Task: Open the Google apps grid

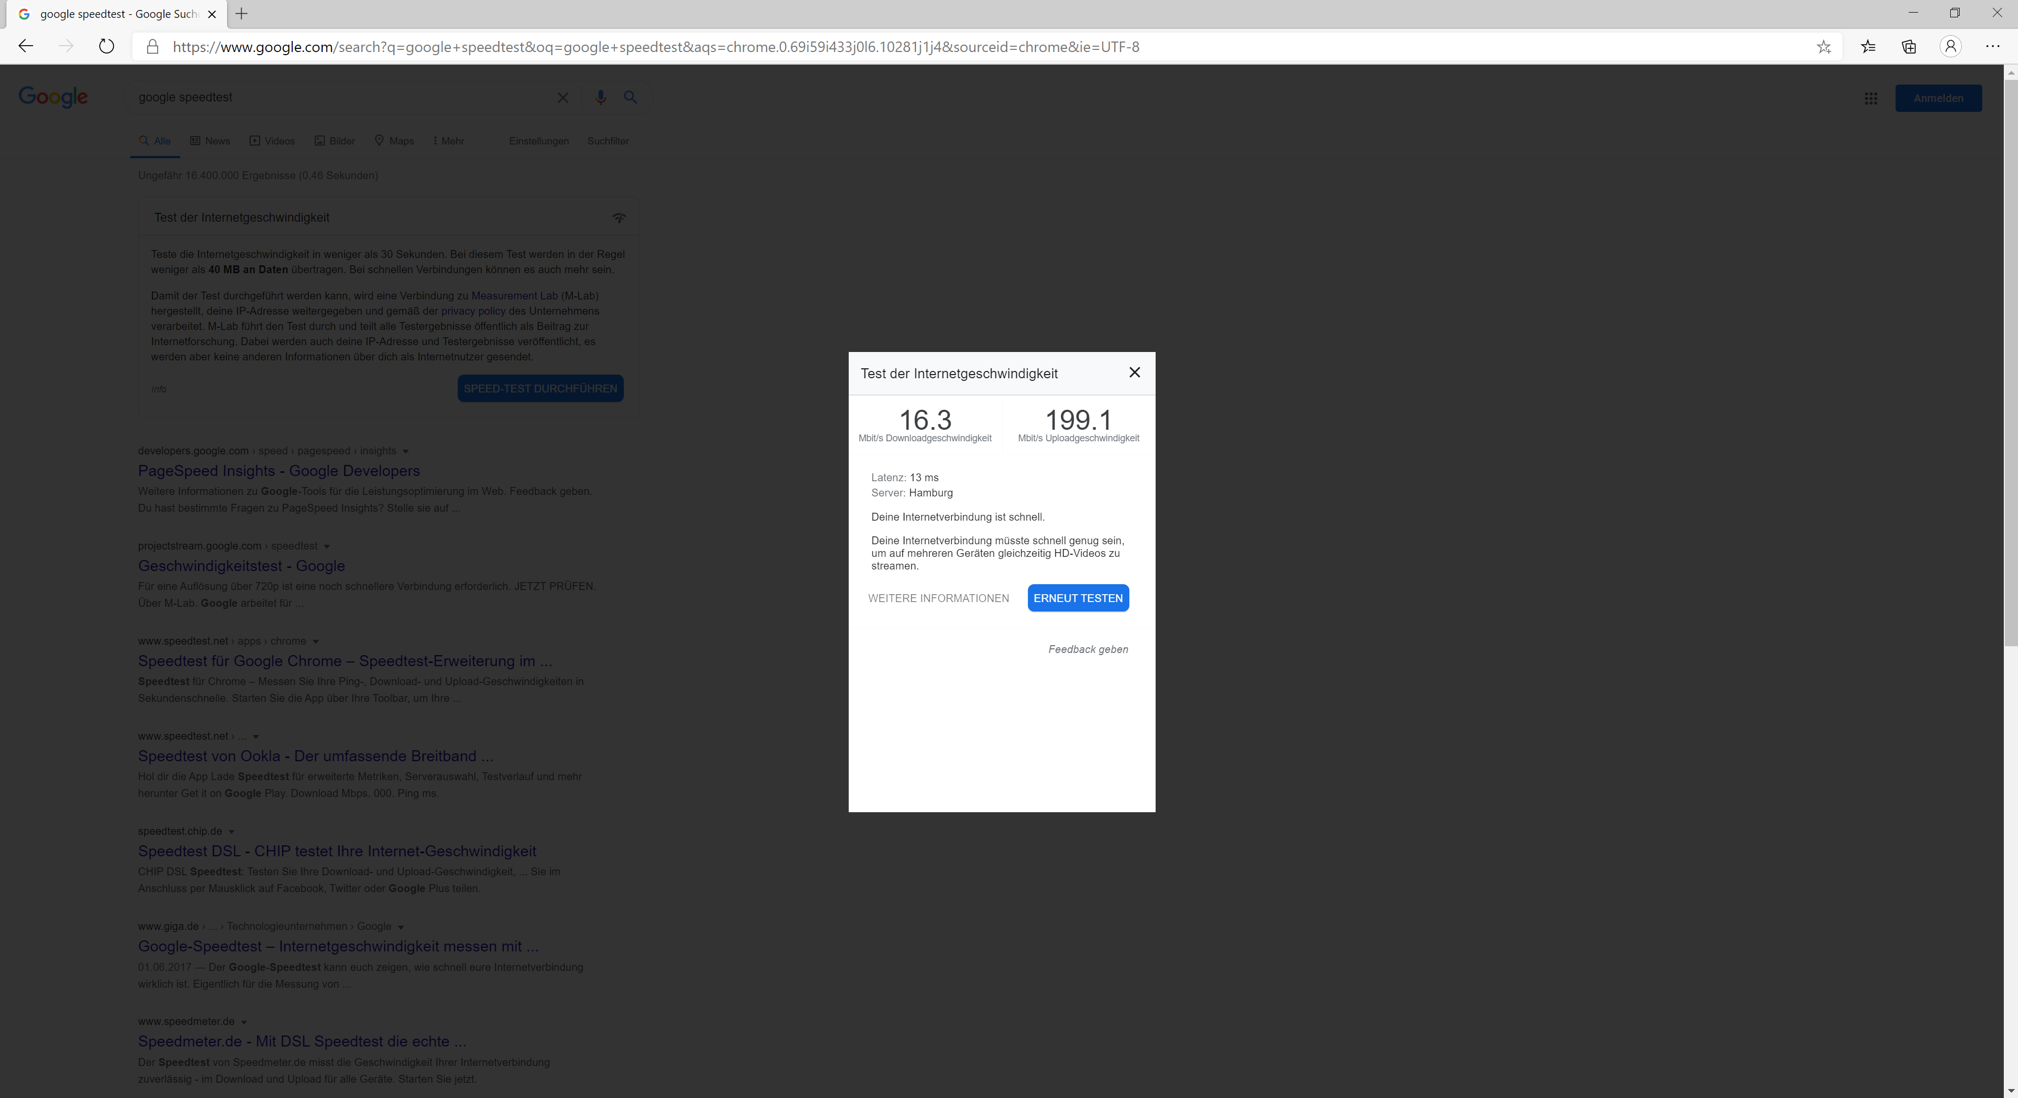Action: (x=1871, y=99)
